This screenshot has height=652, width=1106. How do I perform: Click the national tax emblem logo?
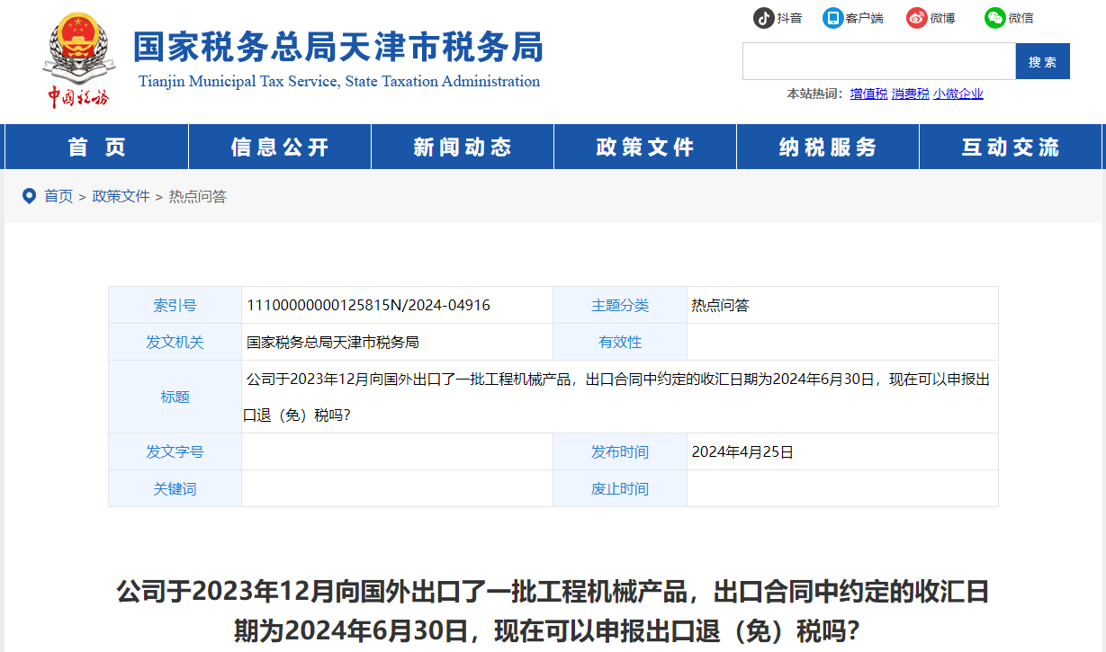[x=79, y=60]
